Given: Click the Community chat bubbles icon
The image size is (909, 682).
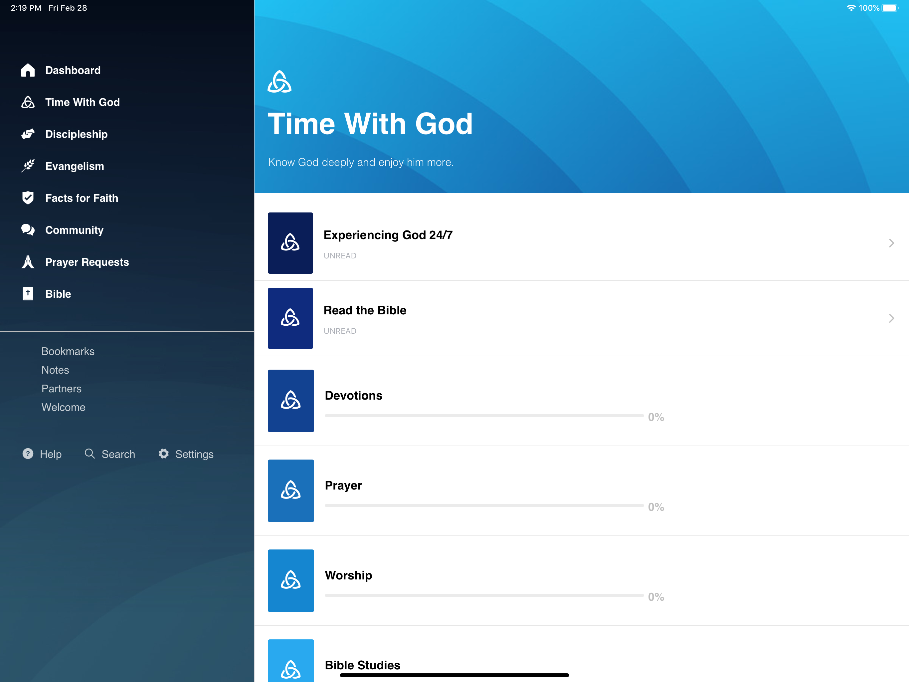Looking at the screenshot, I should 28,229.
